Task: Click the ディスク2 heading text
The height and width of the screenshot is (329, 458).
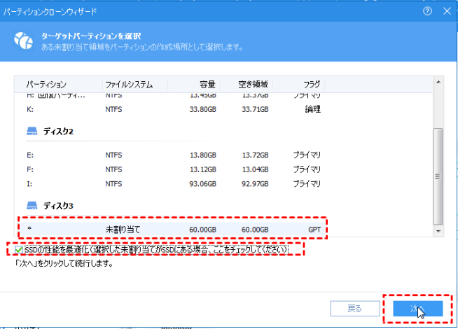Action: pyautogui.click(x=58, y=132)
